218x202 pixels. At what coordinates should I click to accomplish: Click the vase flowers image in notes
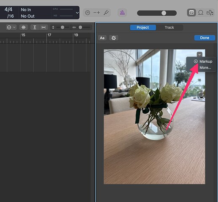click(154, 117)
